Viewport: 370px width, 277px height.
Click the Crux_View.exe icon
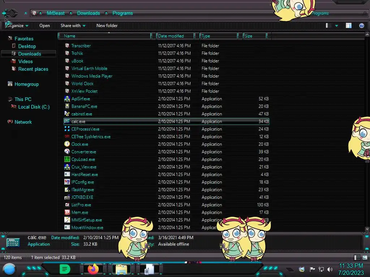point(67,167)
